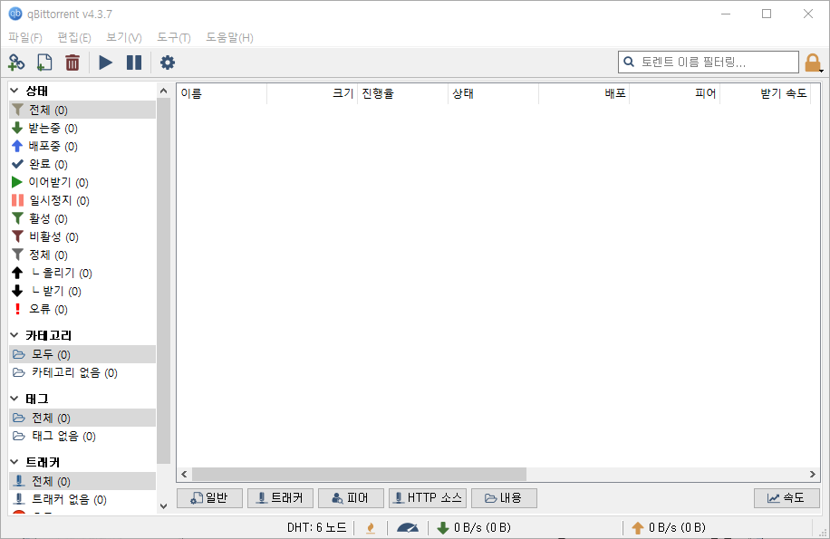Switch to the 트래커 tab at bottom
This screenshot has height=539, width=830.
coord(280,497)
